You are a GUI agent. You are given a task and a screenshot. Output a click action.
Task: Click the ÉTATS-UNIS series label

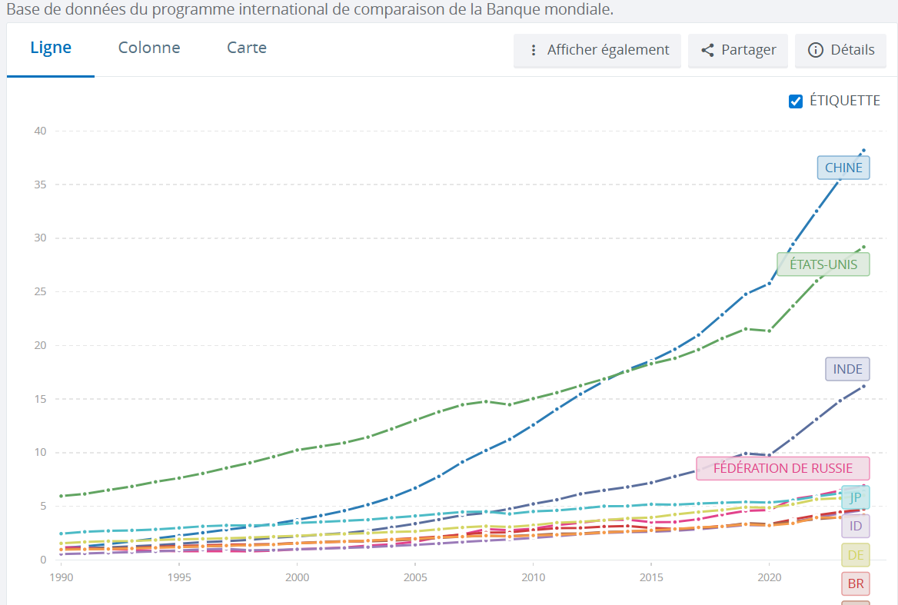[x=823, y=264]
